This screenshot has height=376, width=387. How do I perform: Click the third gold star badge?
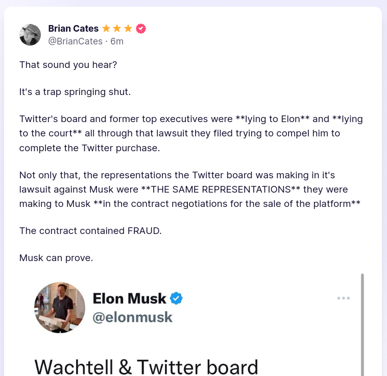pos(128,29)
